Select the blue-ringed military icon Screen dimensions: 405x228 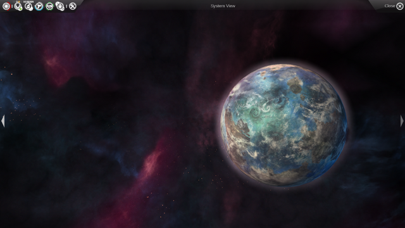tap(39, 6)
